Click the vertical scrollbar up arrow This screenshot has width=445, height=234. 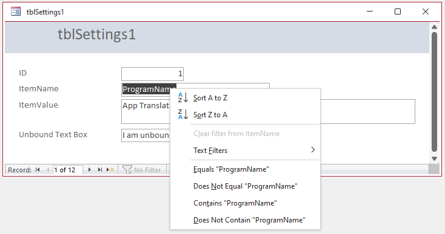(x=434, y=27)
